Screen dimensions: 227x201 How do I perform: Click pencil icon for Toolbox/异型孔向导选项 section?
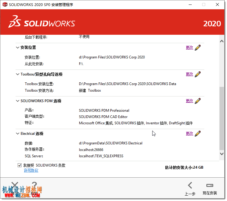(198, 74)
